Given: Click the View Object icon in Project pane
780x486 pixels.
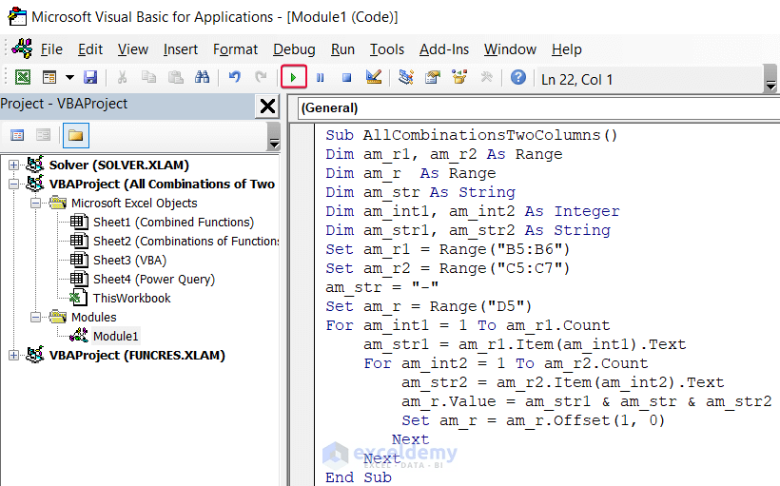Looking at the screenshot, I should pos(44,135).
